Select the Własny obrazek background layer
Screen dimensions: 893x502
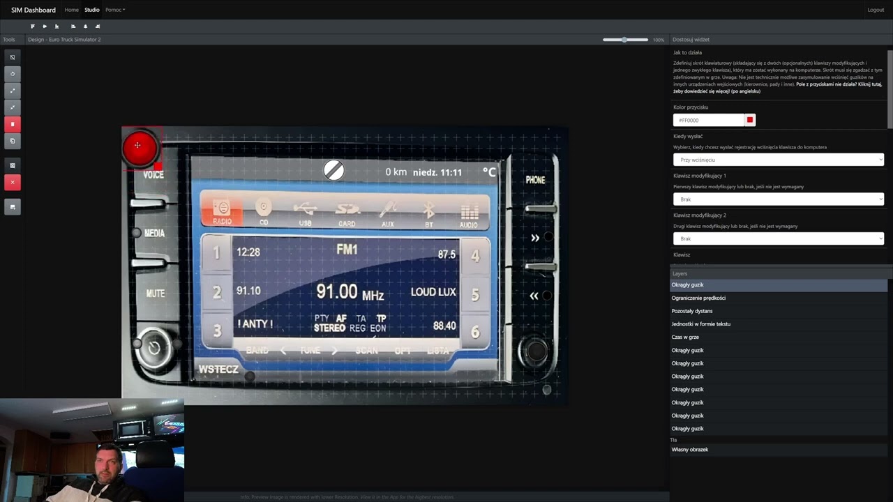779,450
